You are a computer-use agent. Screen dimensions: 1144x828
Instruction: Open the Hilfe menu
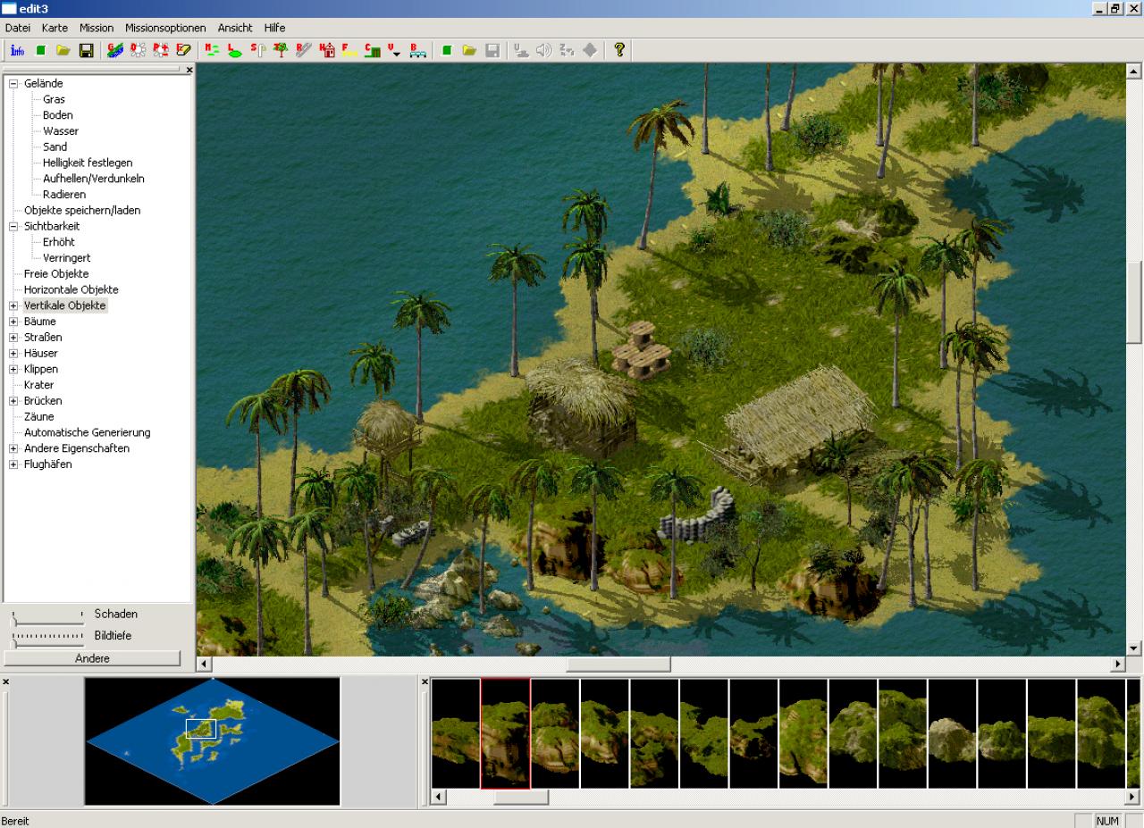[x=274, y=28]
